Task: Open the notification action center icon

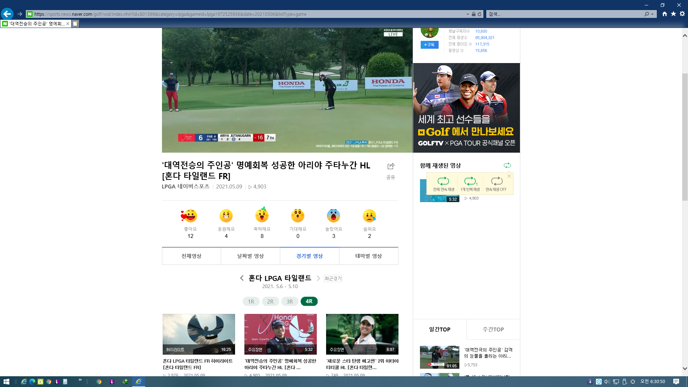Action: (676, 382)
